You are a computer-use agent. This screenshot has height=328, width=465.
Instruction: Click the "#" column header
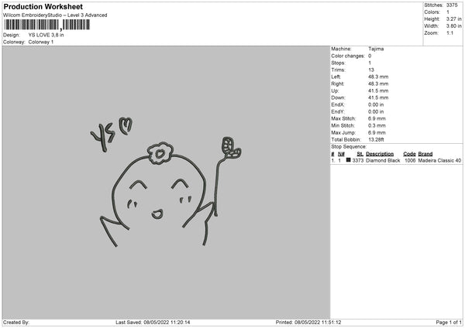[x=332, y=154]
